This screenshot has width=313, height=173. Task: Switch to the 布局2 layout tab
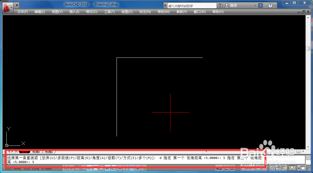click(49, 152)
